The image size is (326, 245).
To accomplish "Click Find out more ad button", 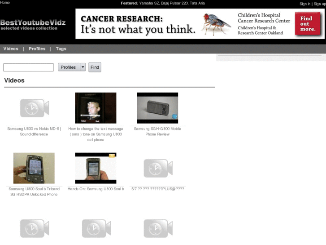I will [x=308, y=24].
